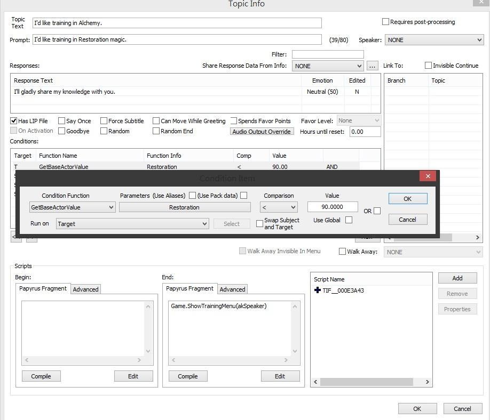This screenshot has height=420, width=490.
Task: Open Share Response Data From Info dropdown
Action: (328, 66)
